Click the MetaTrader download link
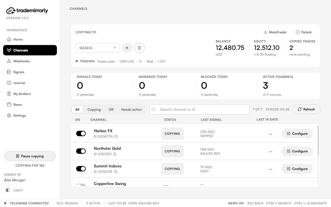The height and width of the screenshot is (207, 331). pos(275,32)
